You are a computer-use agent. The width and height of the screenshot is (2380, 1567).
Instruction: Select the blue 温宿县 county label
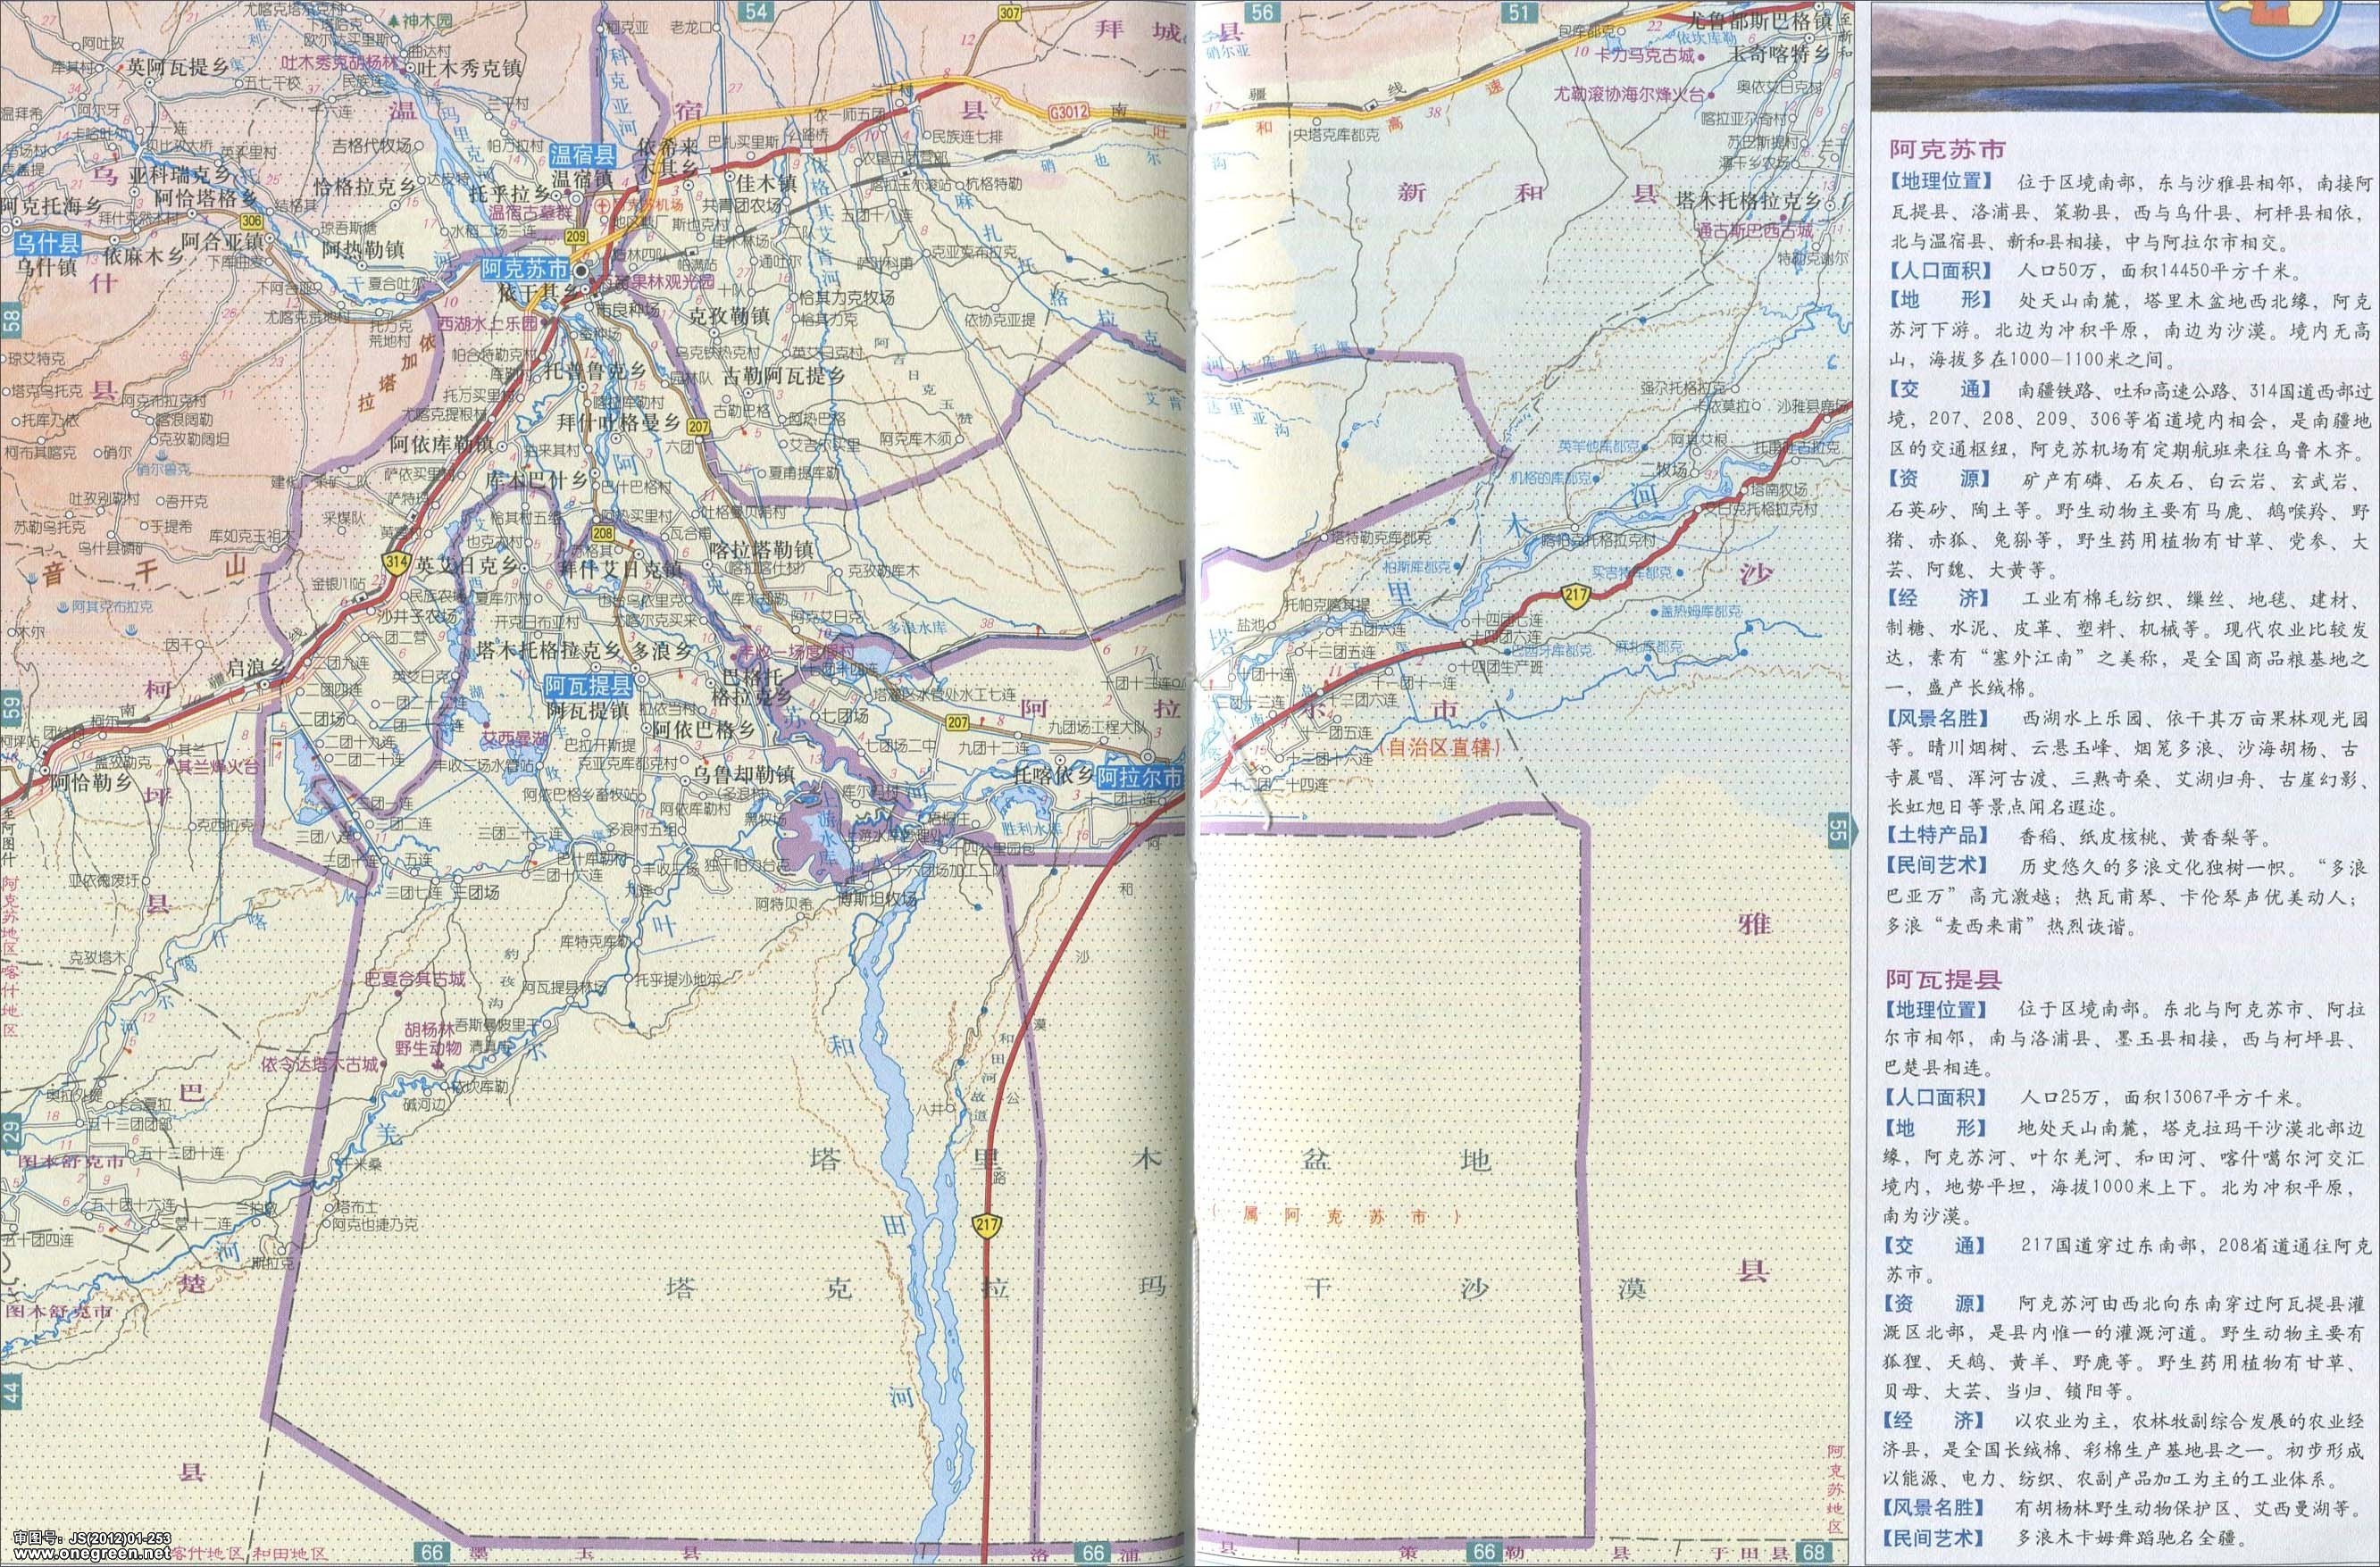click(581, 155)
